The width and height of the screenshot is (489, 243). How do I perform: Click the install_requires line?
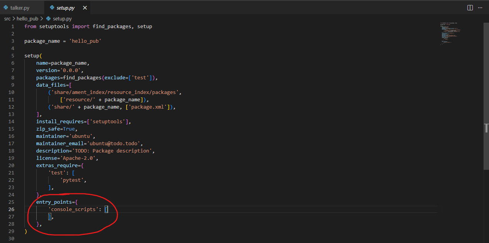click(x=84, y=122)
